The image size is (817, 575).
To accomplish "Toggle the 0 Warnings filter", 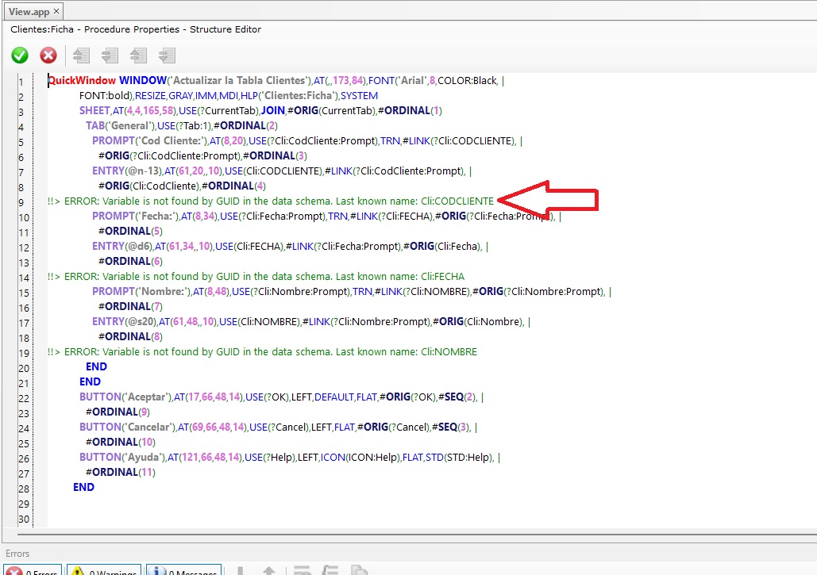I will tap(106, 570).
